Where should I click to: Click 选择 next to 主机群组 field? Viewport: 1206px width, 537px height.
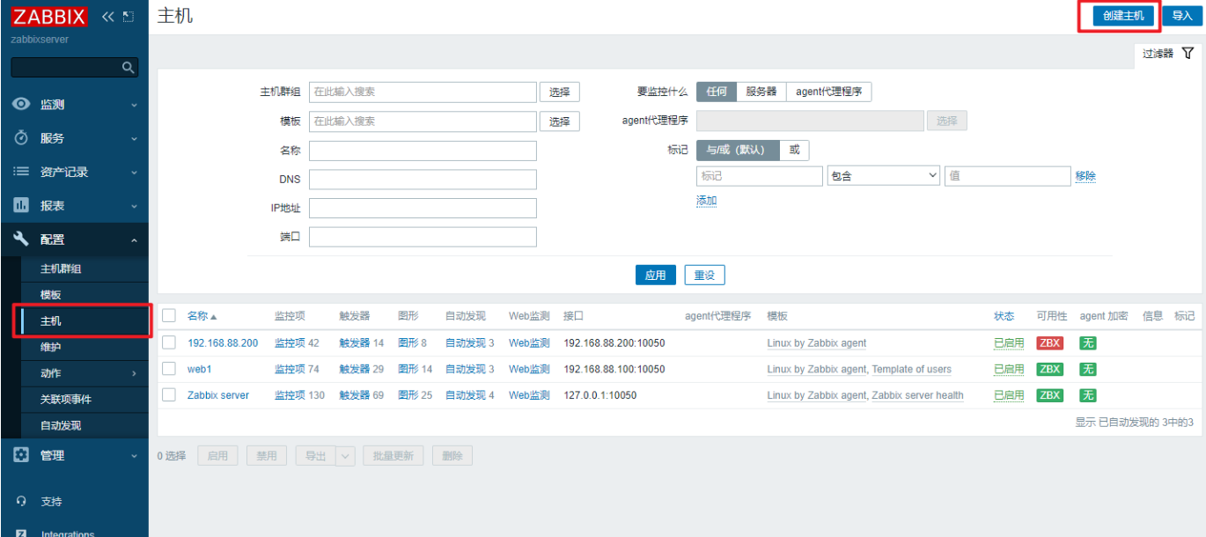click(x=560, y=92)
